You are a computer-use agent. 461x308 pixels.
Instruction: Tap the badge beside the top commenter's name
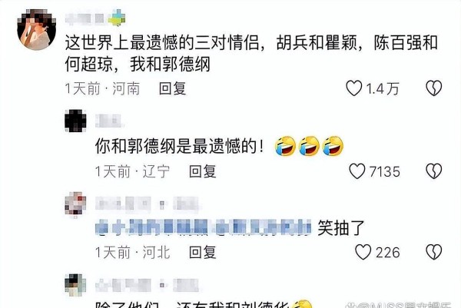[x=117, y=18]
